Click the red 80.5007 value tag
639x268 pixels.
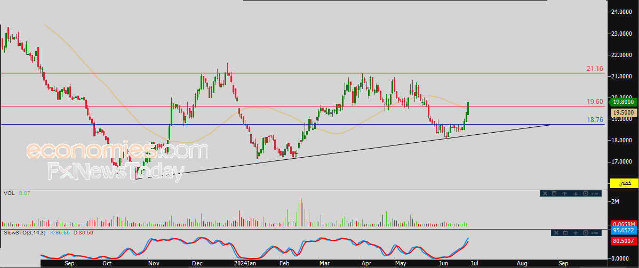click(624, 241)
